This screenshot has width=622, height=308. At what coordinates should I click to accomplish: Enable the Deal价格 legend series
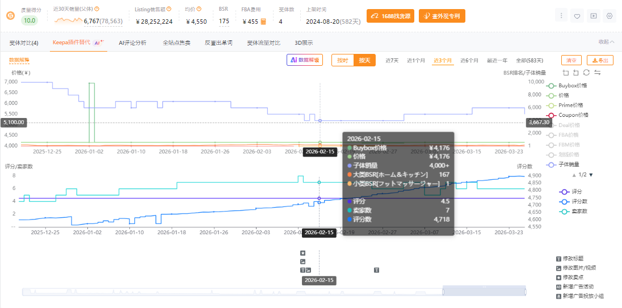tap(568, 125)
